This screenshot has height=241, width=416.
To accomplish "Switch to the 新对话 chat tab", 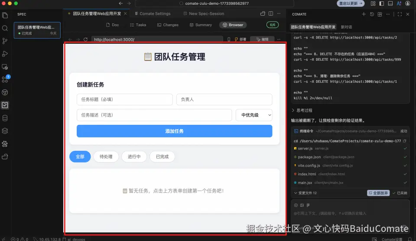I will click(x=346, y=27).
